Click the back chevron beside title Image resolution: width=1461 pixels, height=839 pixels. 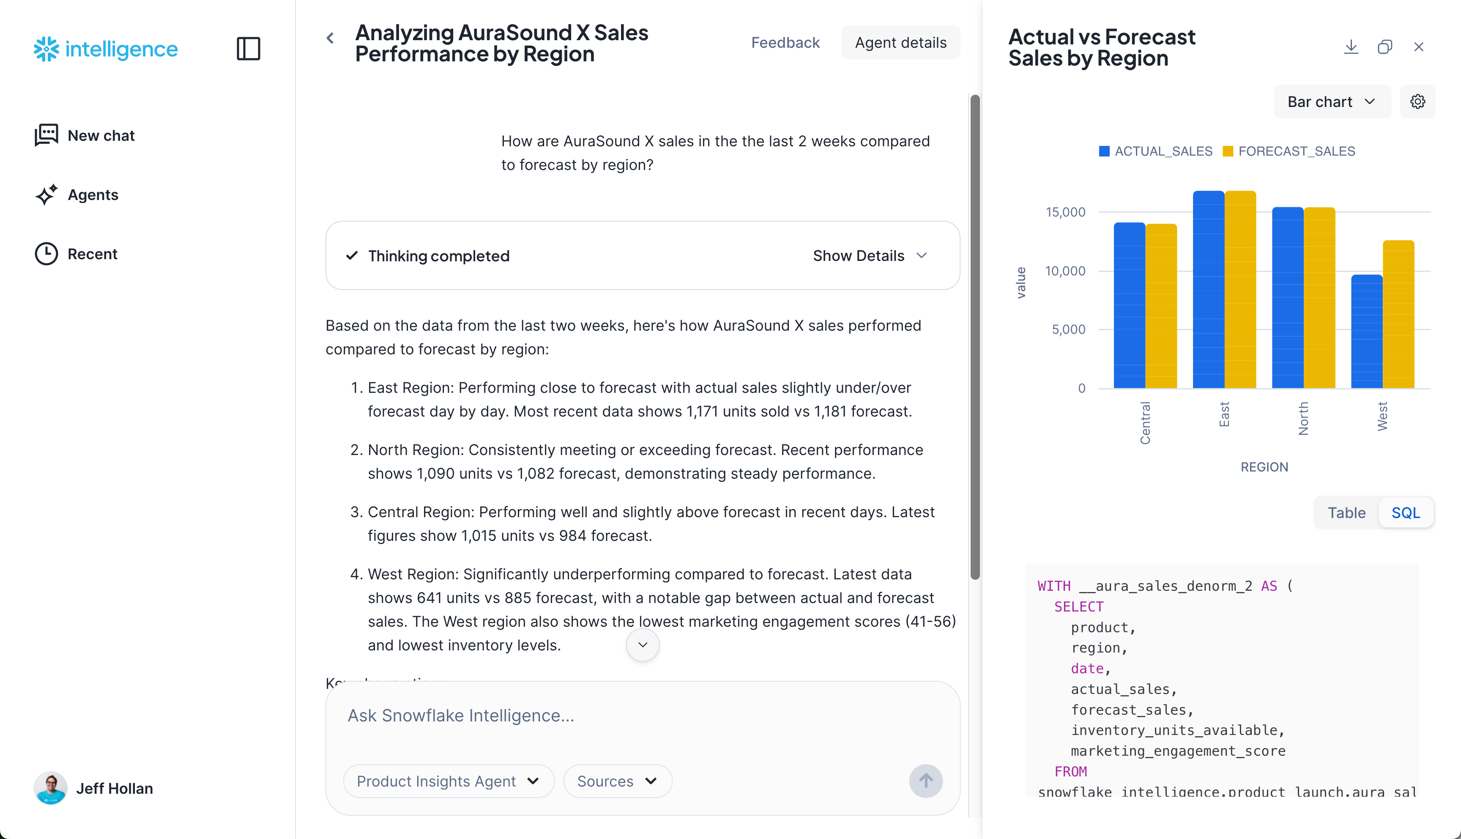pyautogui.click(x=330, y=38)
